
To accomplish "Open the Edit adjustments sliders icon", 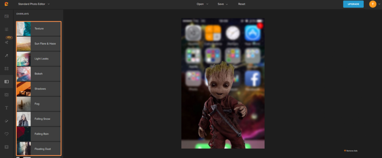I will [x=7, y=29].
